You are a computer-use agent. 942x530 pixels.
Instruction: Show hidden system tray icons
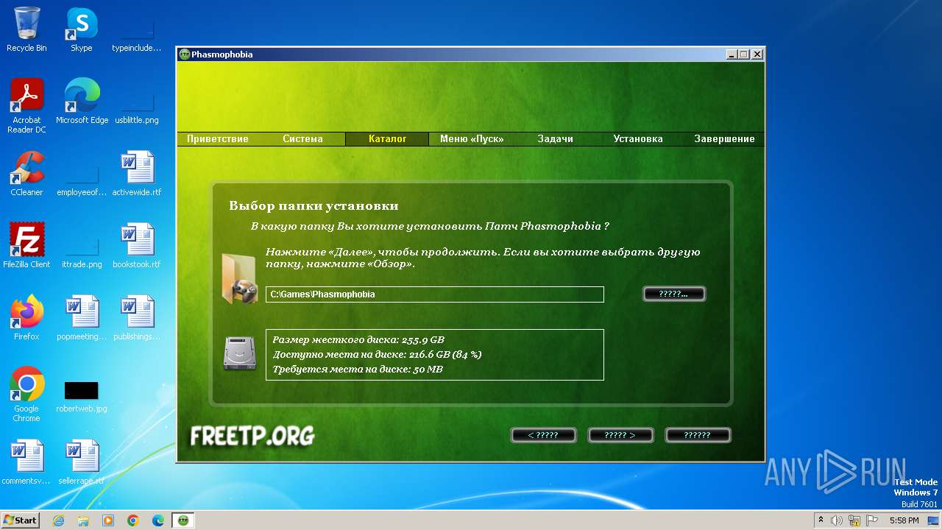[x=821, y=520]
